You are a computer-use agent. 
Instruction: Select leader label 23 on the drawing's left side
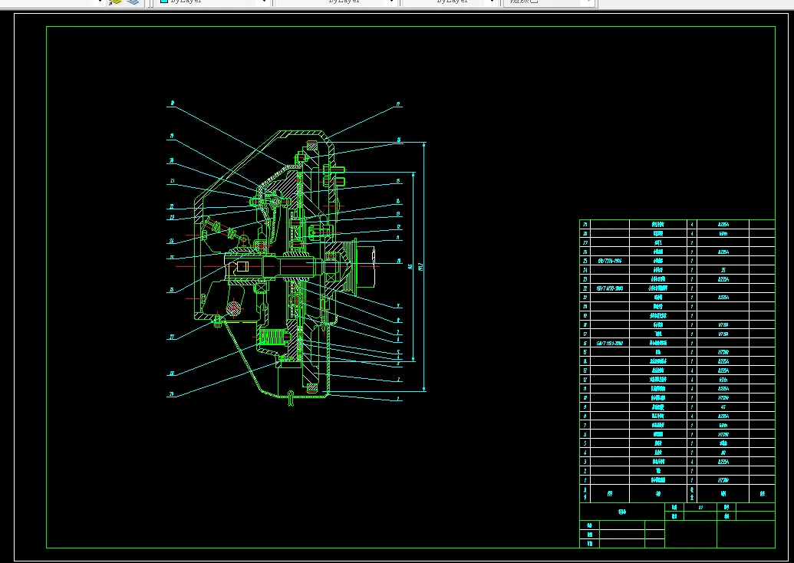pos(172,217)
